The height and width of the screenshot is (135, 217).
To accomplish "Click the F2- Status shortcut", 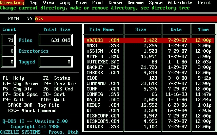I will 57,78.
